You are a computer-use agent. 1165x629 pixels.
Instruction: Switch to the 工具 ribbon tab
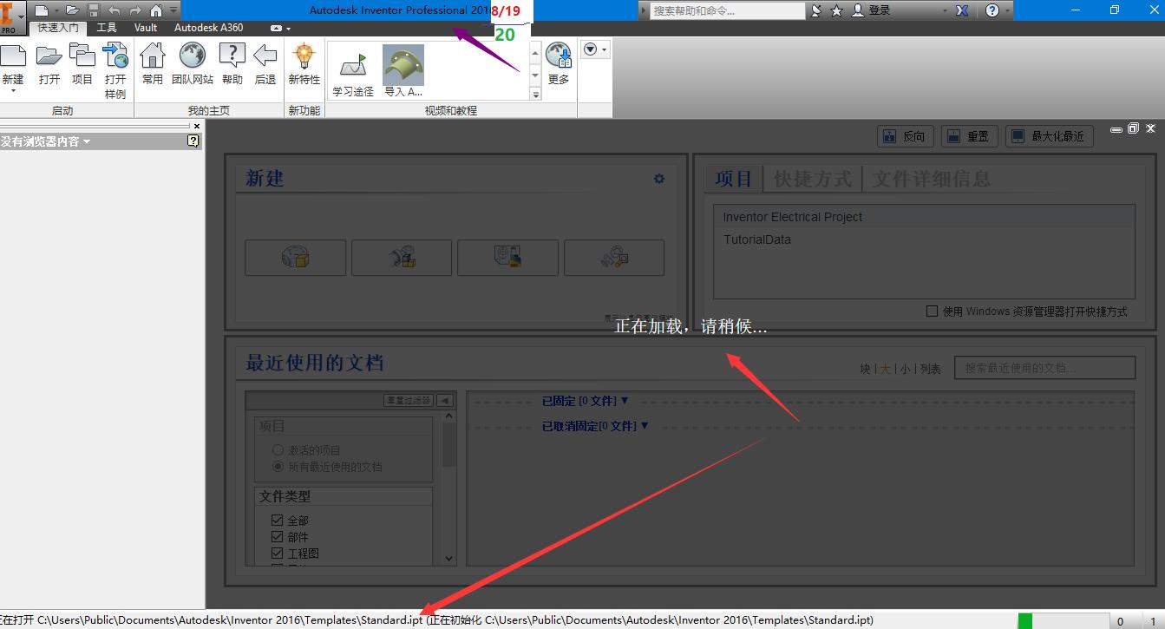106,27
